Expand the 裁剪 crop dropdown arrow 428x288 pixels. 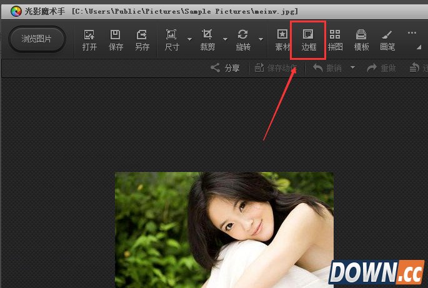[x=226, y=39]
